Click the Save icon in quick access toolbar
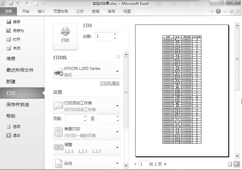The width and height of the screenshot is (242, 170). click(11, 3)
